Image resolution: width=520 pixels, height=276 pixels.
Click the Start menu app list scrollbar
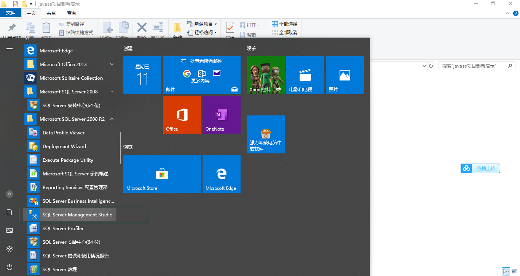pyautogui.click(x=120, y=148)
